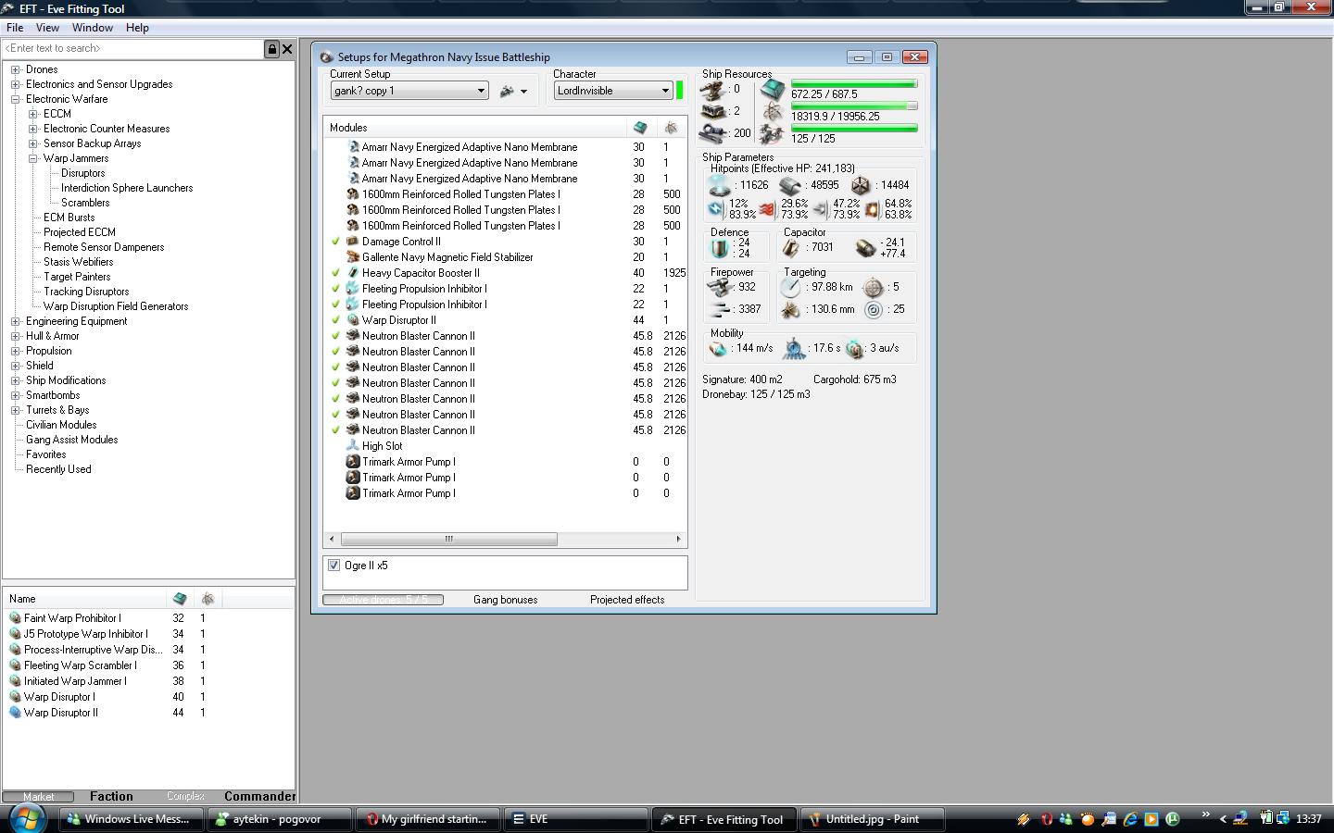Click the powergrid icon in Ship Resources

[773, 113]
